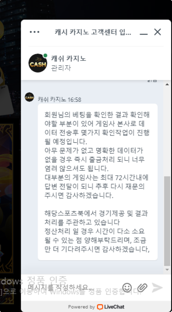Close the customer center chat window
The height and width of the screenshot is (312, 172).
click(157, 32)
